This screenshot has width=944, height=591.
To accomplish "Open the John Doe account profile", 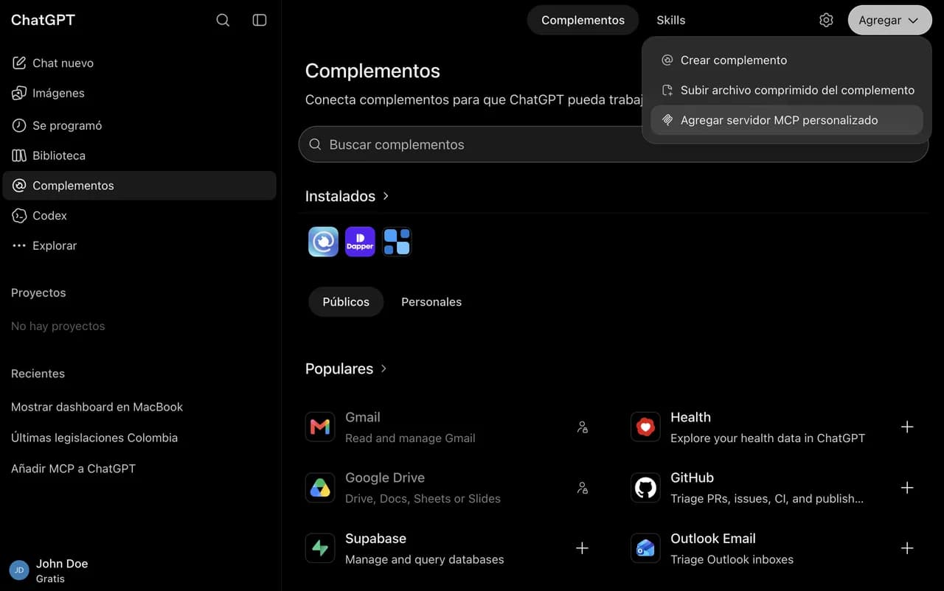I will pos(139,570).
